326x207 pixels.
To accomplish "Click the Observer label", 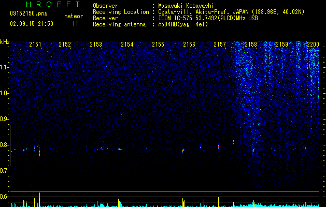I will point(105,6).
